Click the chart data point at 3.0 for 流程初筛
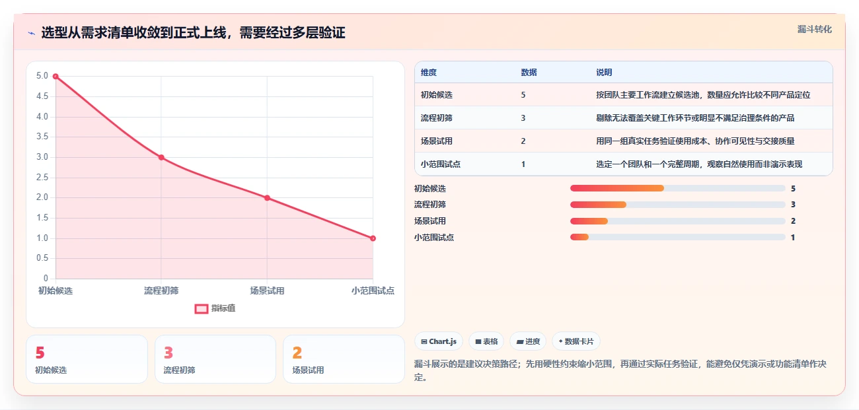The image size is (859, 410). 161,157
